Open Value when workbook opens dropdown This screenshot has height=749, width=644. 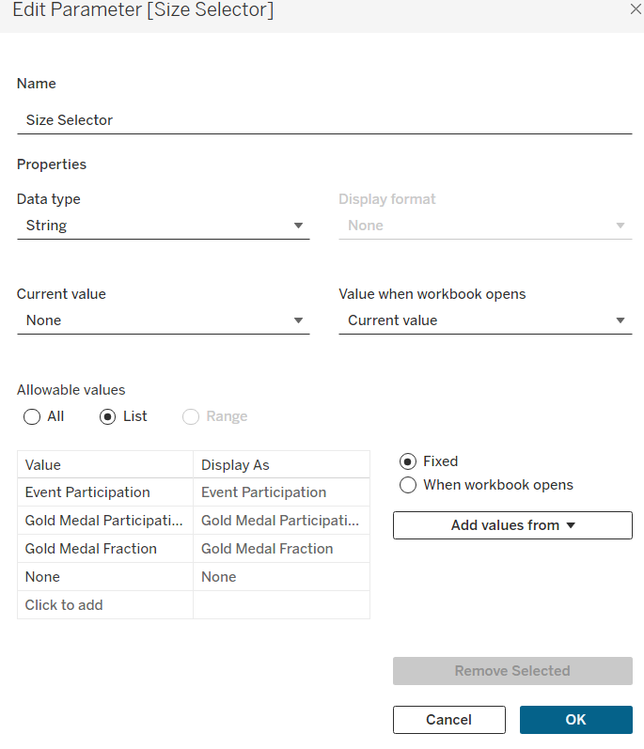pyautogui.click(x=484, y=320)
